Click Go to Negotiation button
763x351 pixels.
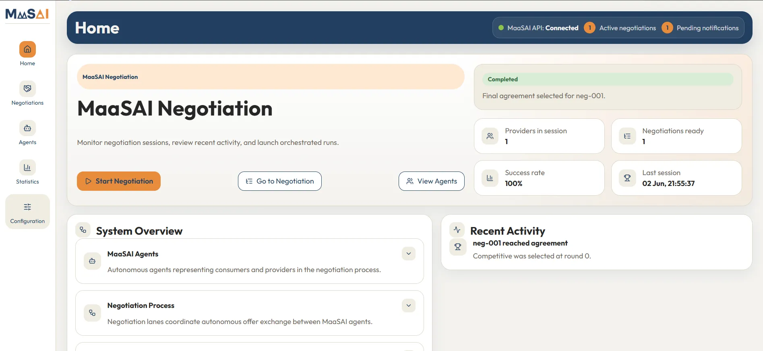point(280,181)
